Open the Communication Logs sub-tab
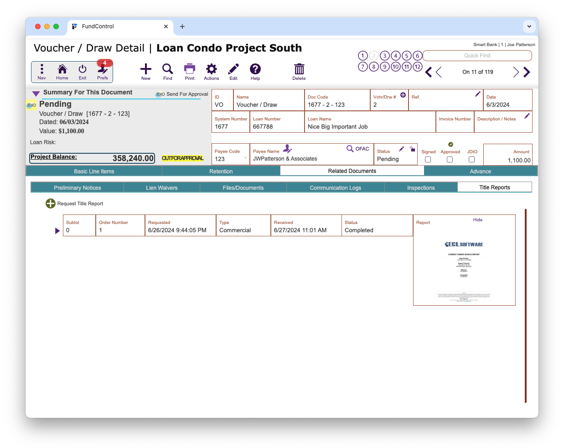This screenshot has height=448, width=564. pos(336,188)
